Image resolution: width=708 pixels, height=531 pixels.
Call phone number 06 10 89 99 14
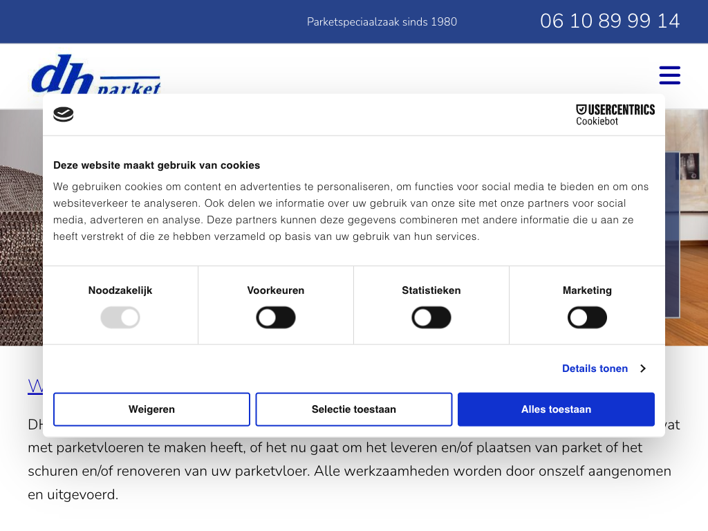coord(609,21)
